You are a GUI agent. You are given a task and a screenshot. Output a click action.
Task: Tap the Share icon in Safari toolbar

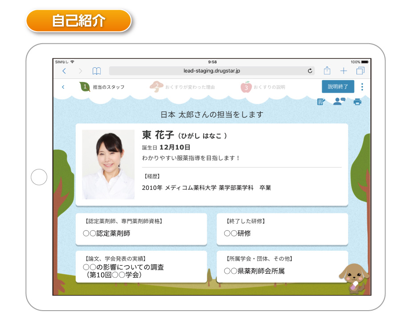(328, 70)
